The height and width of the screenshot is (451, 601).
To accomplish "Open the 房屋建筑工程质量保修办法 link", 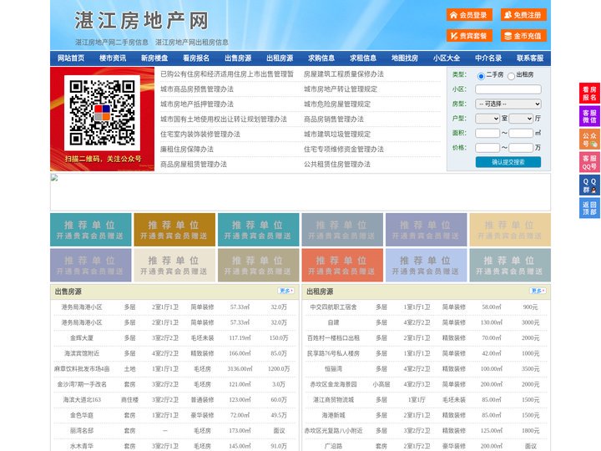I will [x=344, y=74].
